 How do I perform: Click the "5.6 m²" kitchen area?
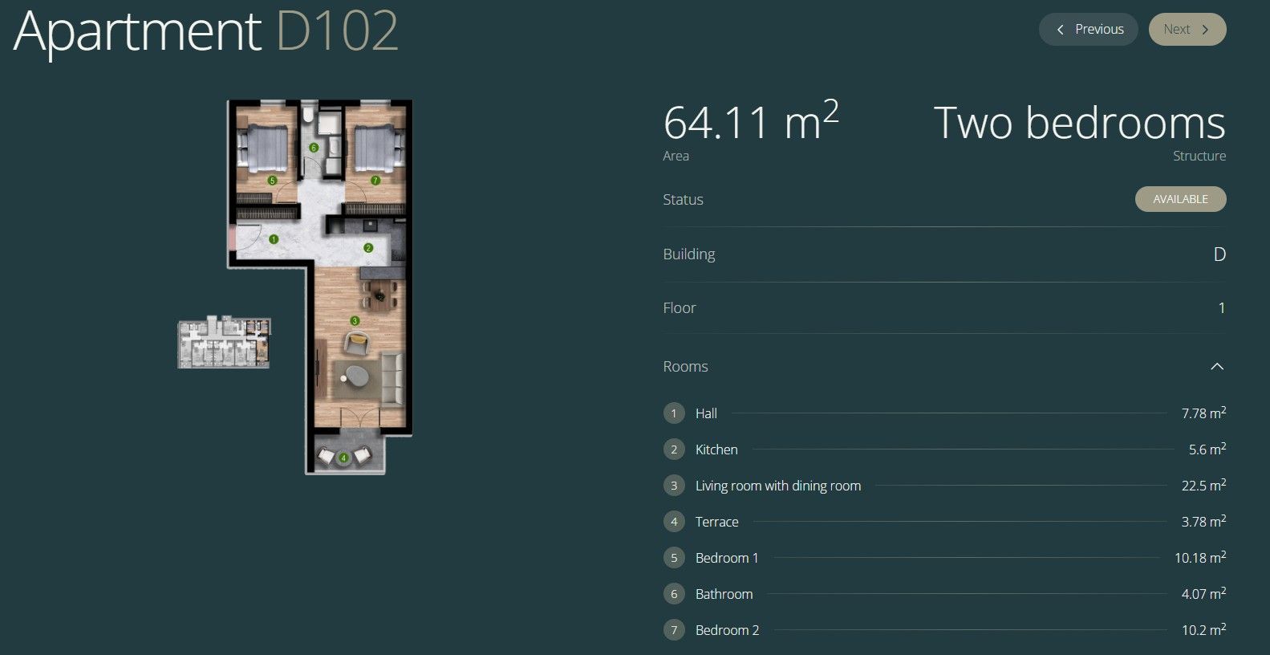(1207, 449)
